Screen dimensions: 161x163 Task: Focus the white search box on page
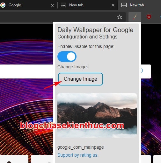click(x=26, y=71)
